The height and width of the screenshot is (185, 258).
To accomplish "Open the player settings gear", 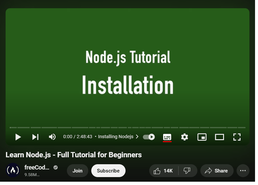I will click(x=185, y=137).
